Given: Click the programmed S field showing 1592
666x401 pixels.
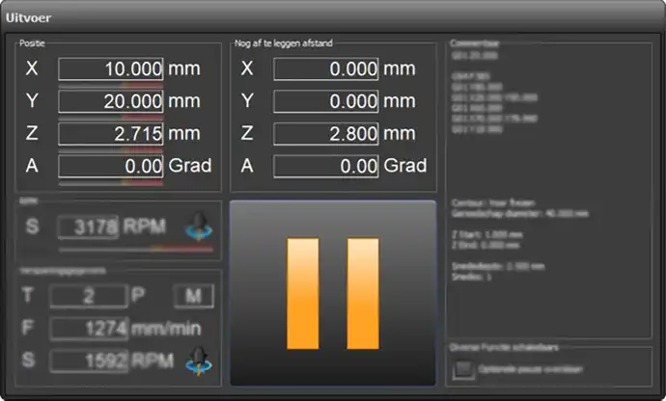Looking at the screenshot, I should (x=89, y=361).
